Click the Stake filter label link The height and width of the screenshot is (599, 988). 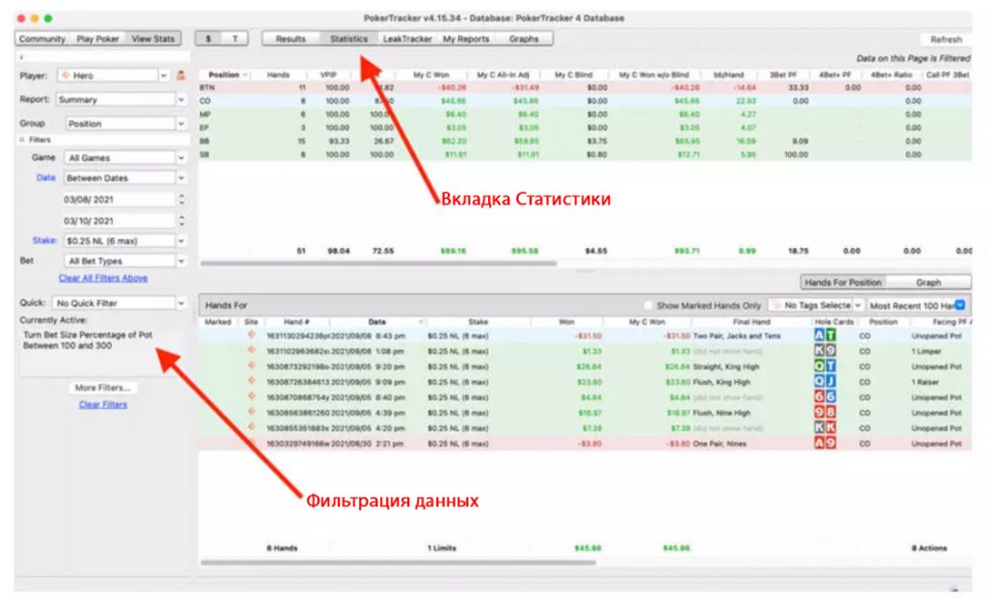coord(44,240)
